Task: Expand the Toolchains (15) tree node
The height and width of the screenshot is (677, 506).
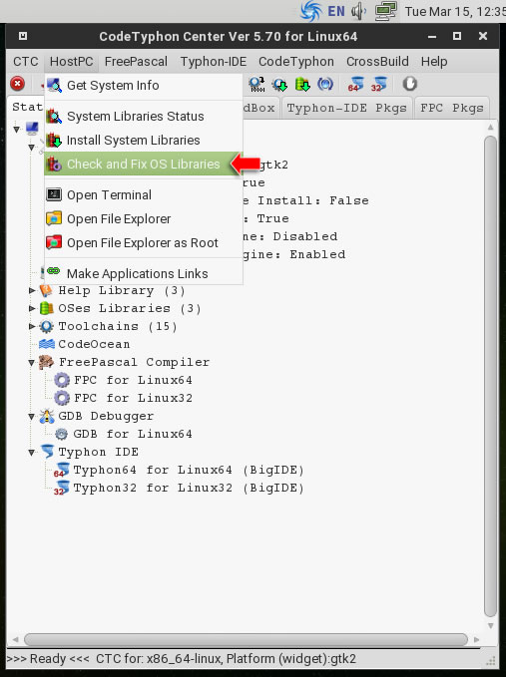Action: (x=32, y=326)
